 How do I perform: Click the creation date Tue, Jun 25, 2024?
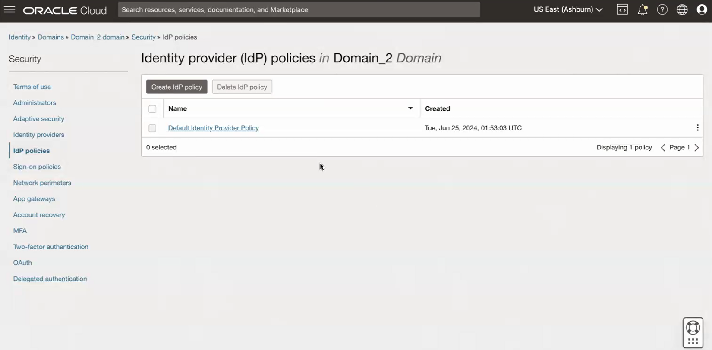point(473,128)
